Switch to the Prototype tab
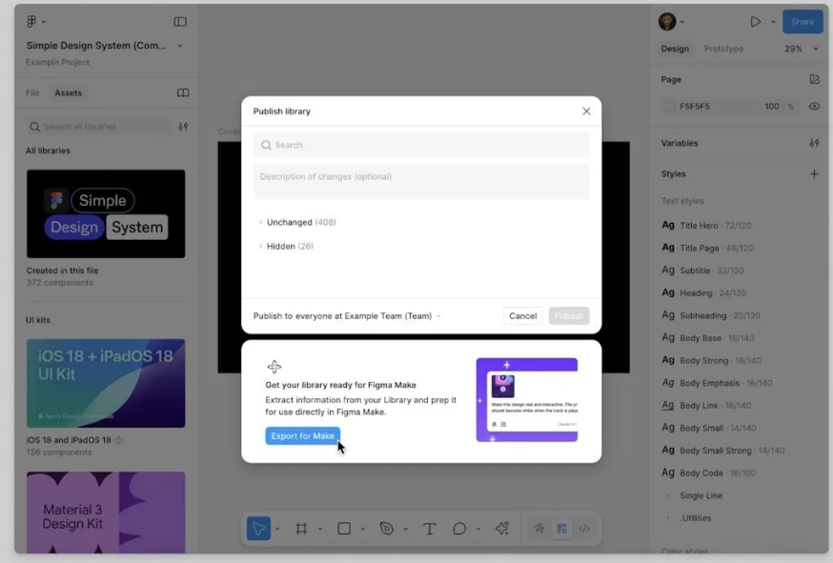This screenshot has height=563, width=833. [723, 49]
